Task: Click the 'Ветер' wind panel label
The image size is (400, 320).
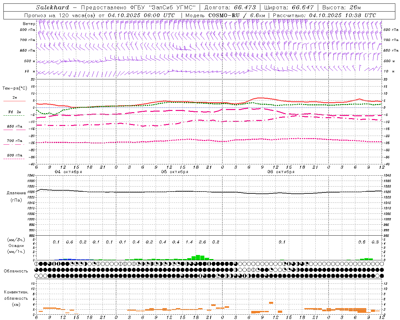Action: [29, 24]
